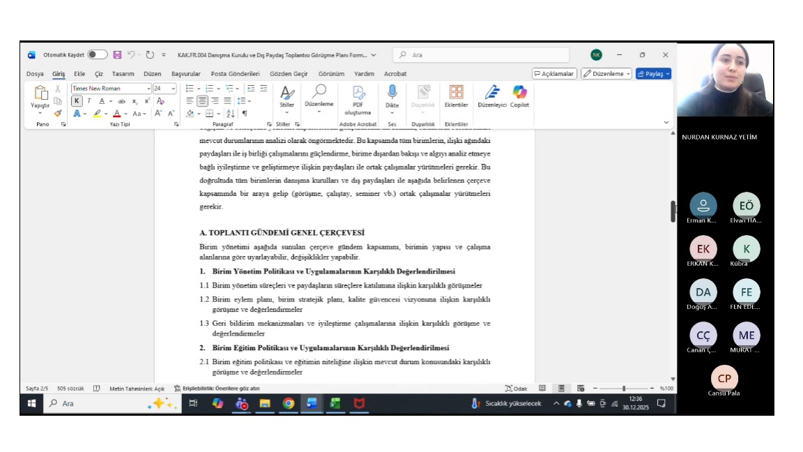Image resolution: width=803 pixels, height=452 pixels.
Task: Switch to the Ekle ribbon tab
Action: 79,74
